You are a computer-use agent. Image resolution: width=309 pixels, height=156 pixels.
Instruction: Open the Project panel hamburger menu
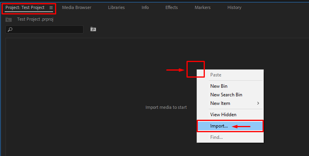[51, 7]
